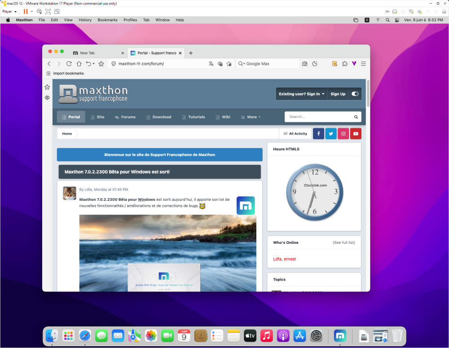Screen dimensions: 449x348
Task: Click the translate page icon in address bar
Action: click(211, 64)
